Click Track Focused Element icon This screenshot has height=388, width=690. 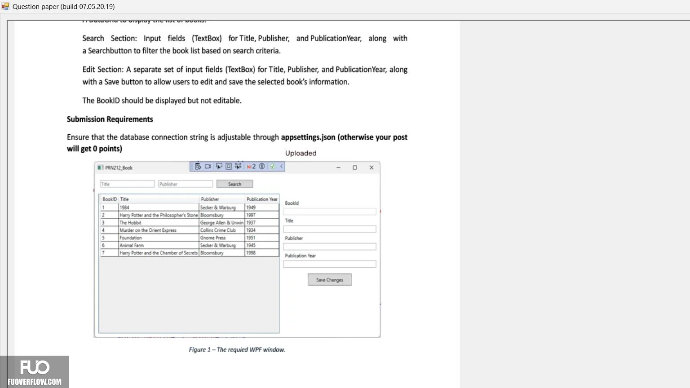point(238,167)
